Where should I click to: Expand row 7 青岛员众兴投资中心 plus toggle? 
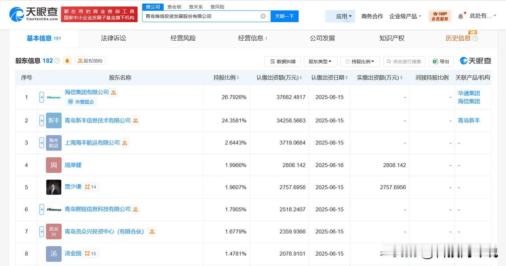click(42, 232)
